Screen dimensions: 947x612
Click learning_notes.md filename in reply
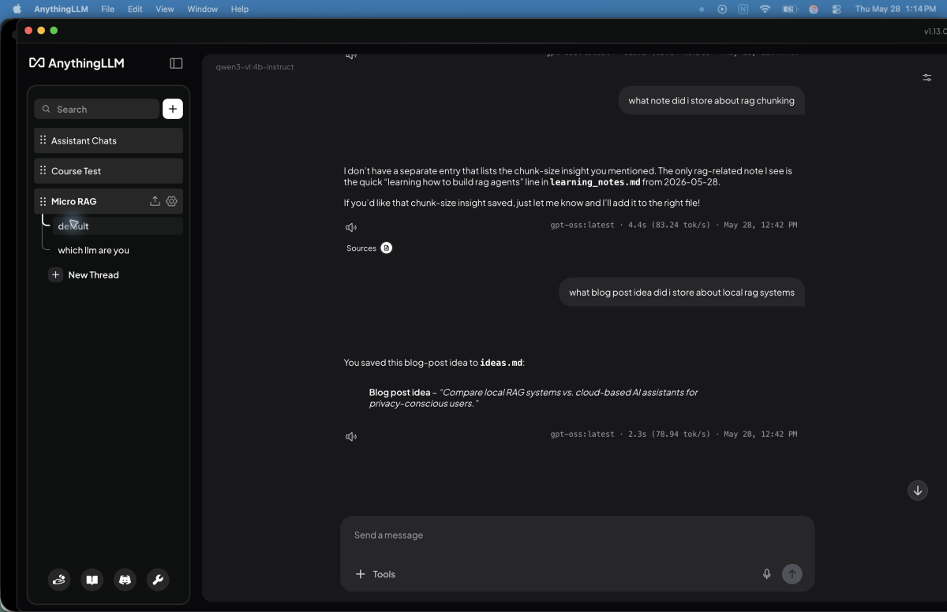595,182
